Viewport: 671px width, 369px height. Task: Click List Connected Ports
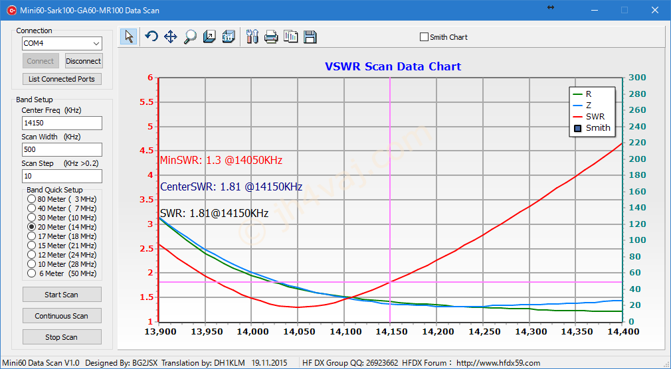coord(62,79)
